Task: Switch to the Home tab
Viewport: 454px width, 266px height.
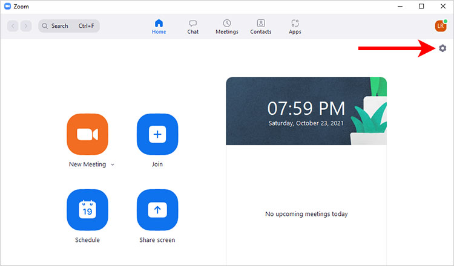Action: point(159,27)
